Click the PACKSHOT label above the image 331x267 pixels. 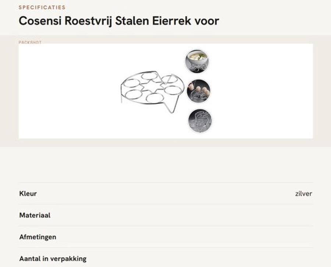pyautogui.click(x=30, y=42)
